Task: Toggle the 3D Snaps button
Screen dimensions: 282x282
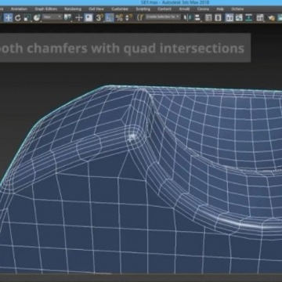Action: click(x=99, y=18)
